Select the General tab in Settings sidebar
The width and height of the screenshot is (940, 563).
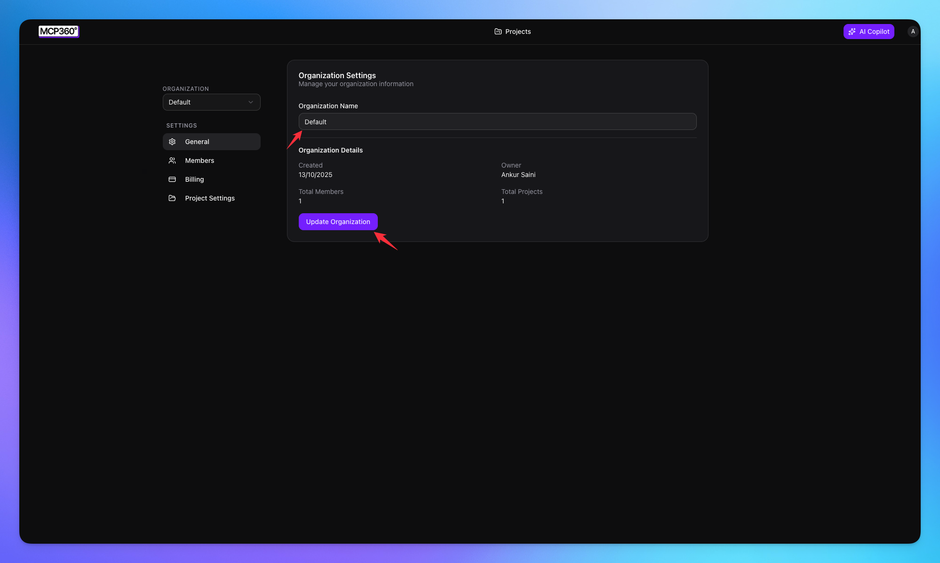coord(197,141)
